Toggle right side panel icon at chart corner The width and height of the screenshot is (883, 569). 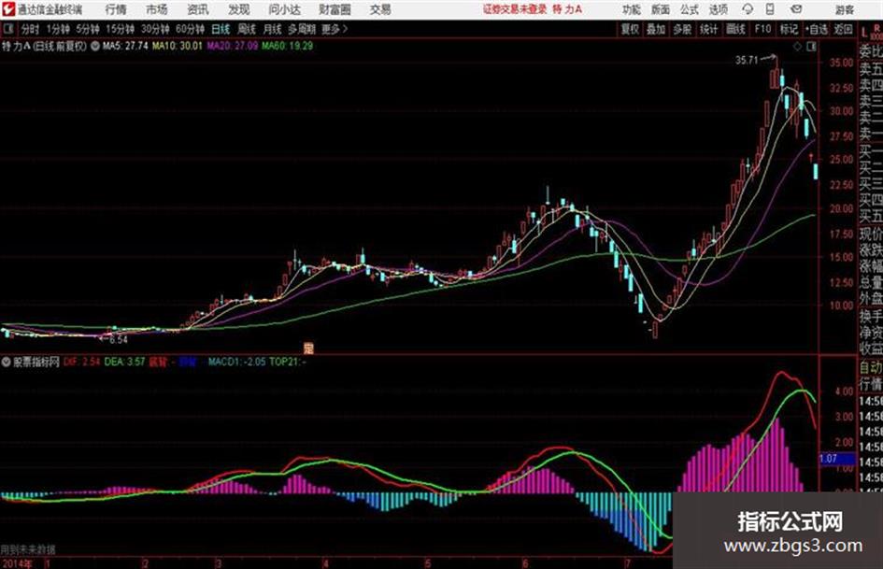[811, 48]
